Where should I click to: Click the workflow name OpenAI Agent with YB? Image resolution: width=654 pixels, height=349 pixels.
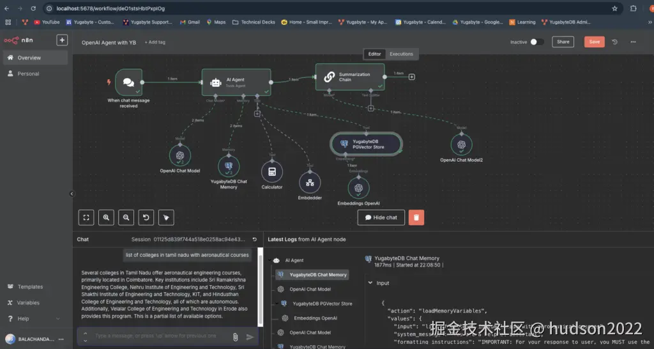tap(109, 42)
